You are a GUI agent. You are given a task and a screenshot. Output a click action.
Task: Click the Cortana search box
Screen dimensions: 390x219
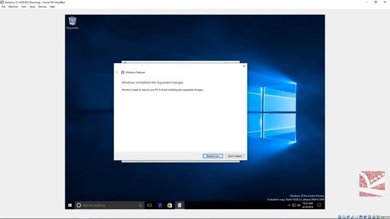110,206
